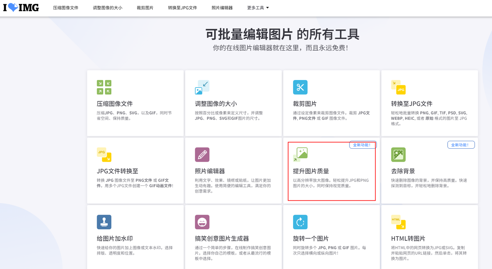492x269 pixels.
Task: Click the 全新功能 badge on 去除背景
Action: pos(461,145)
